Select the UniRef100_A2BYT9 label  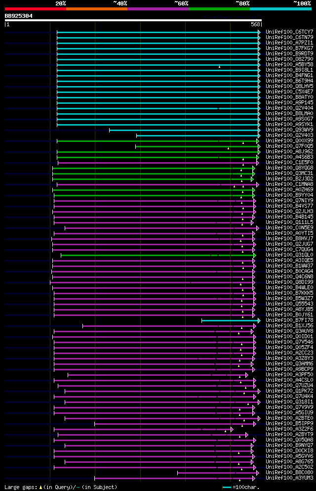click(x=289, y=434)
